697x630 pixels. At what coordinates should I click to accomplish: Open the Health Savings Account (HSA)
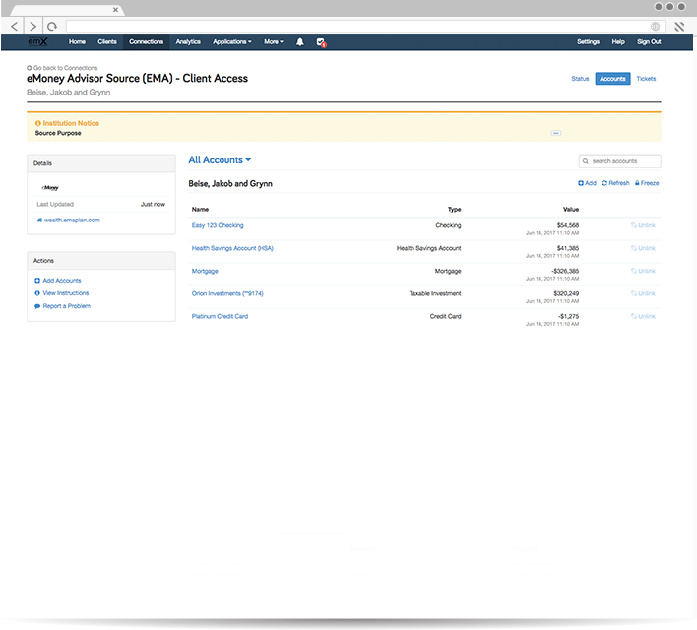pos(232,248)
